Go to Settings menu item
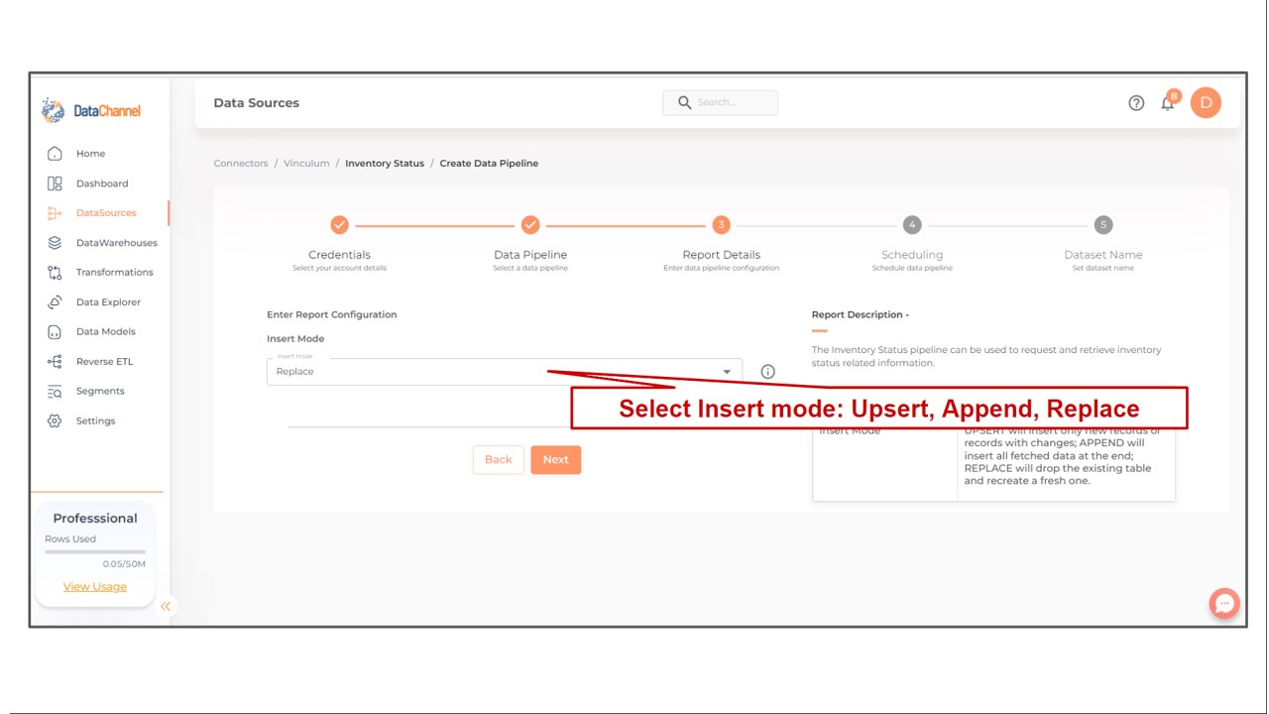Viewport: 1269px width, 714px height. coord(95,421)
